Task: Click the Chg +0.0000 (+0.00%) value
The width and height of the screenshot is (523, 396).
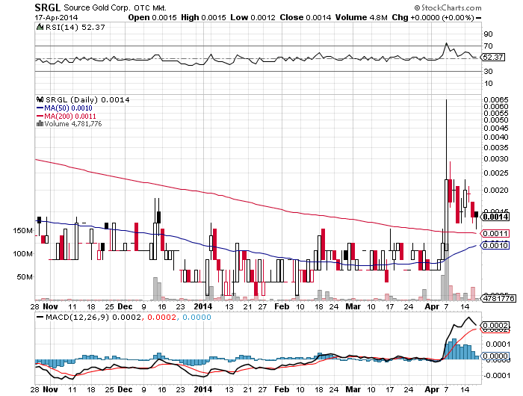Action: click(x=433, y=18)
